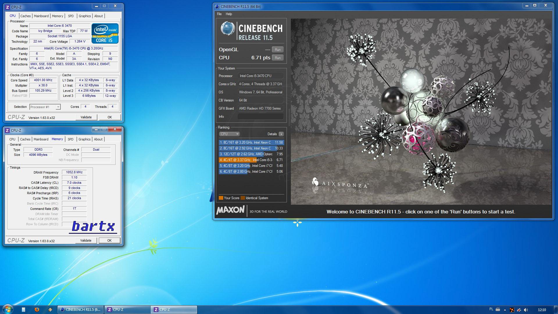This screenshot has width=558, height=314.
Task: Open the SPD tab in top CPU-Z window
Action: 71,16
